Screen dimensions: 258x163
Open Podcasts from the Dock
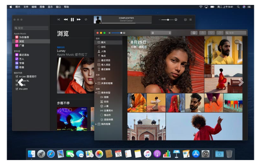[157, 154]
